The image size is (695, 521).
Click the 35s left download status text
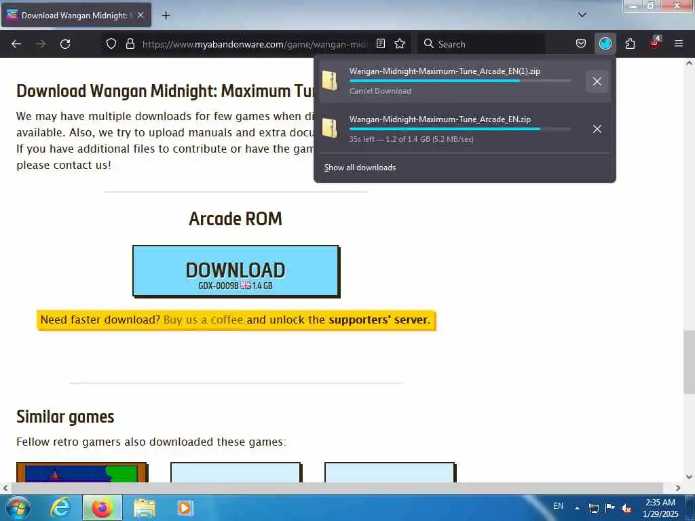tap(411, 139)
